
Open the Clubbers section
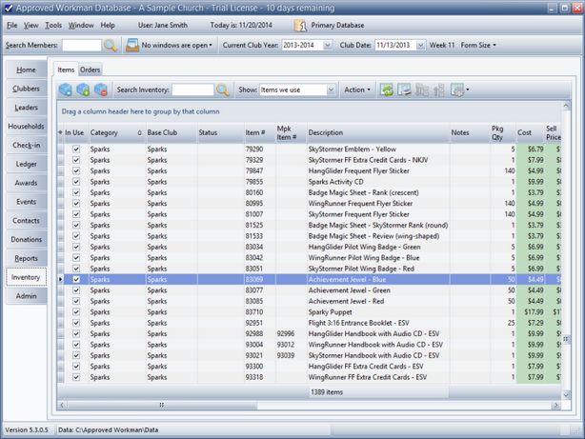(26, 89)
